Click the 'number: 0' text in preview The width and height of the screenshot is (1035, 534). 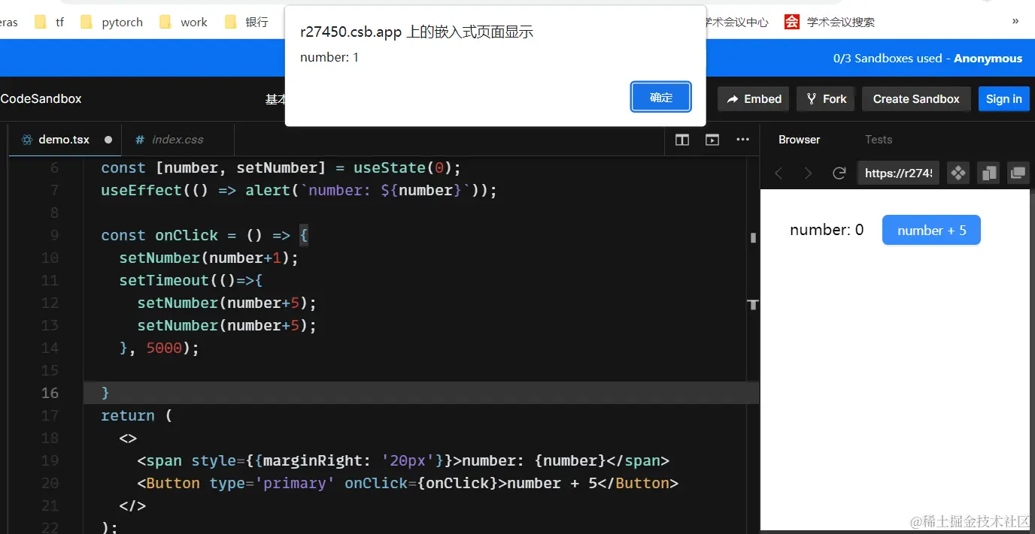point(827,231)
